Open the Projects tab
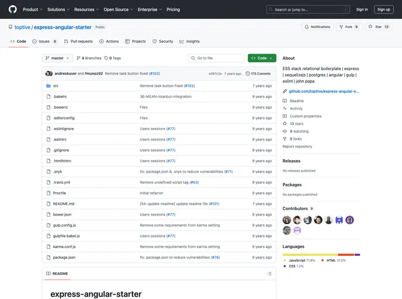This screenshot has width=402, height=299. pos(136,41)
